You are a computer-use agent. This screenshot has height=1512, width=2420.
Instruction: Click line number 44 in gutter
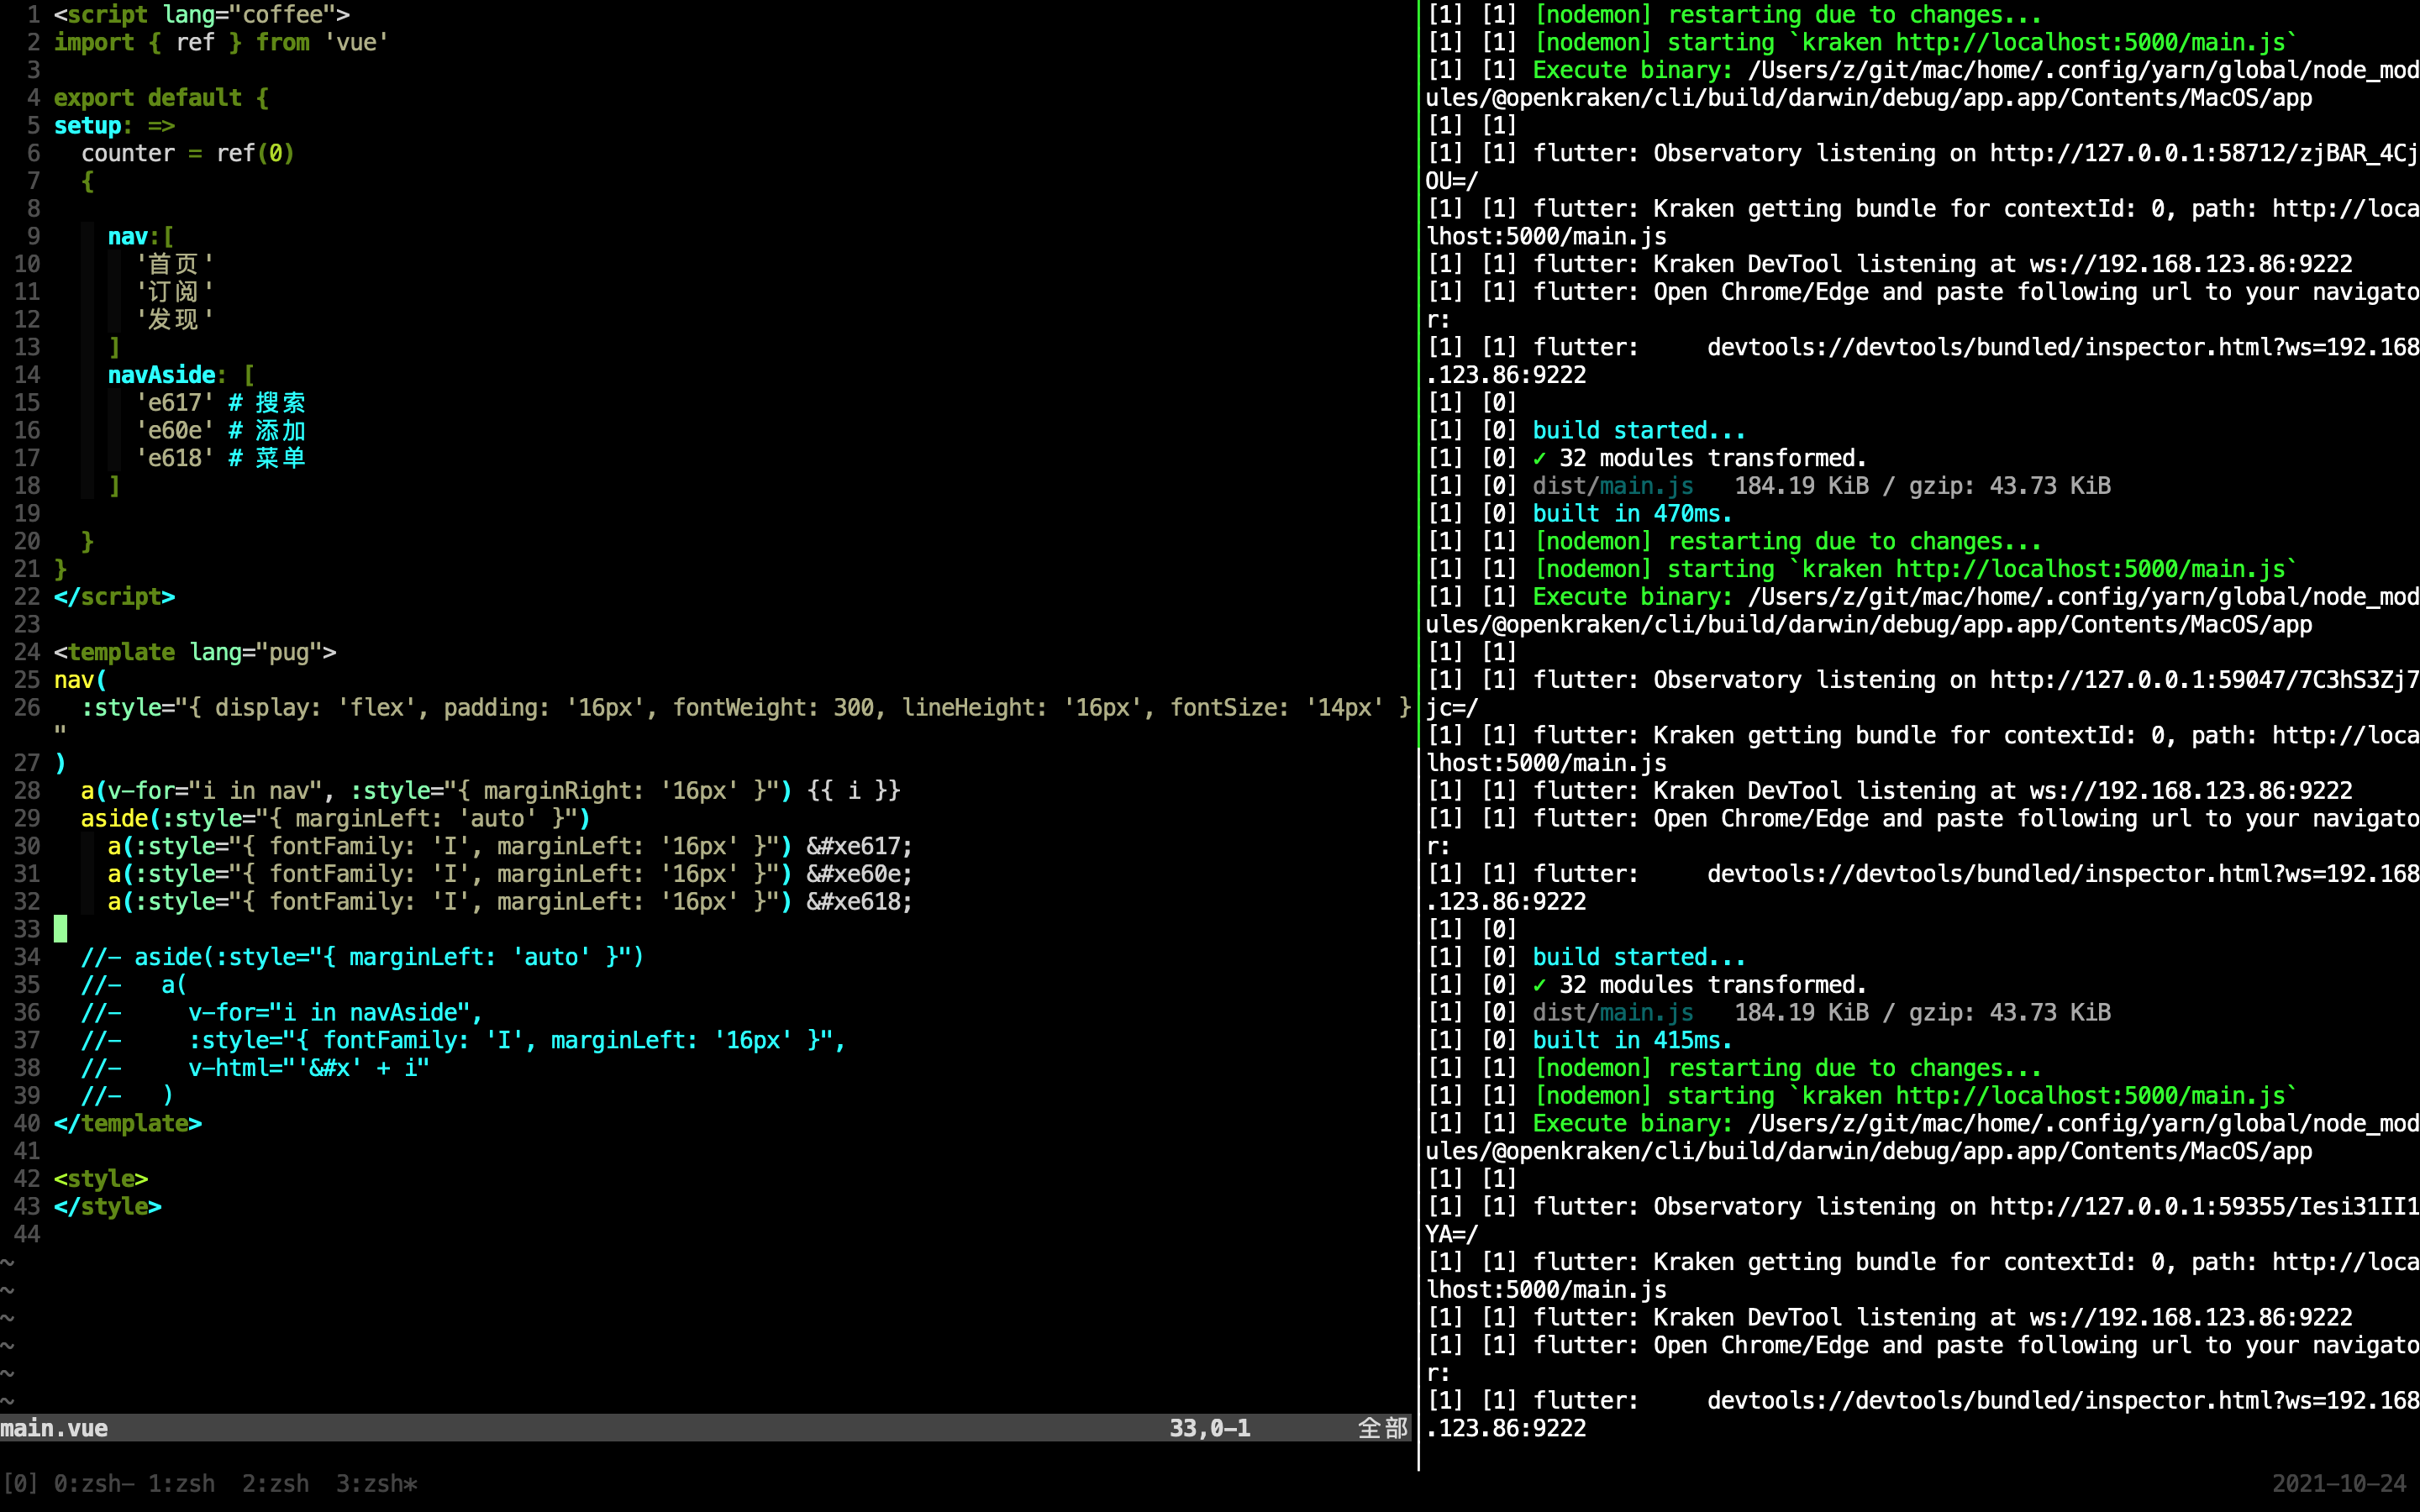pos(27,1234)
